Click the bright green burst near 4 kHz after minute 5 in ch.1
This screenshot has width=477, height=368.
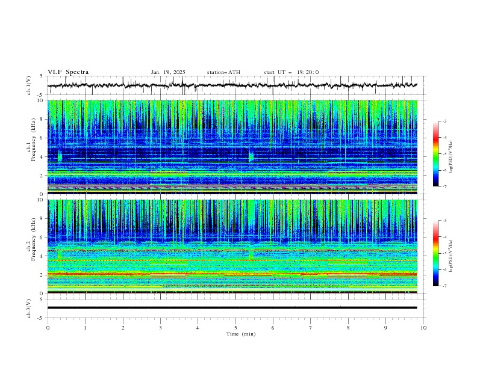coord(251,156)
